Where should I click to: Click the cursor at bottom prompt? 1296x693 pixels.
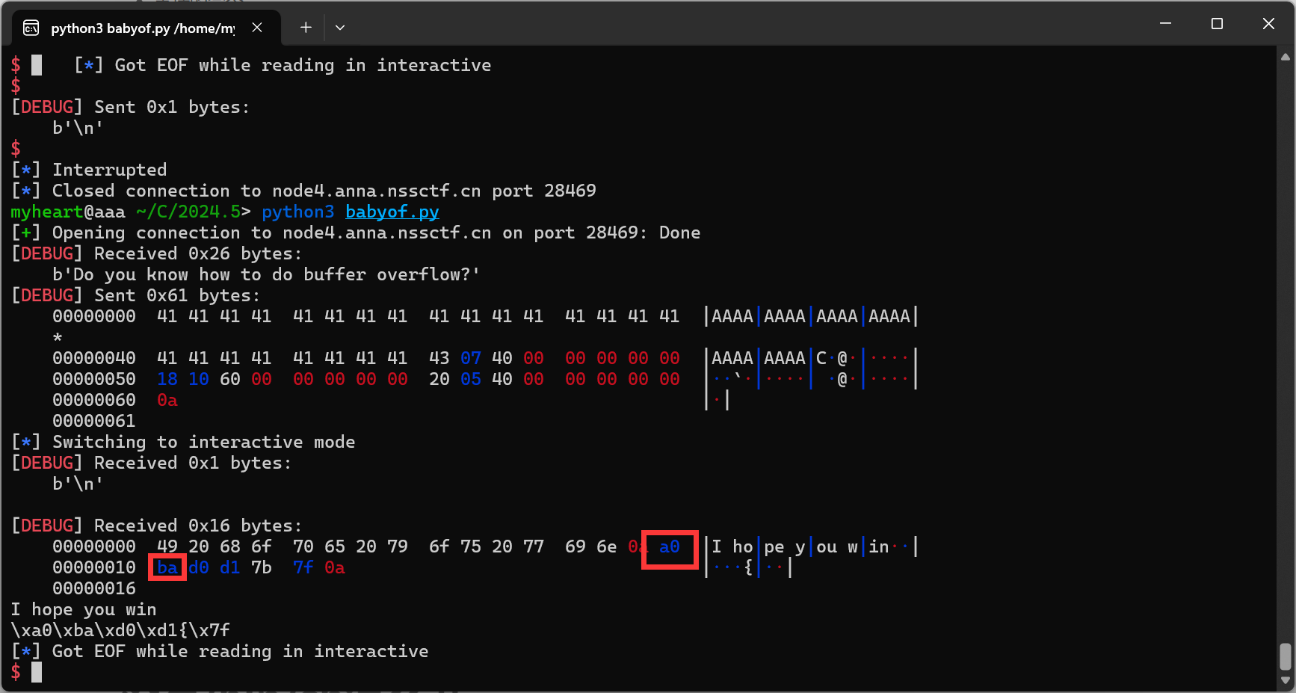click(37, 672)
